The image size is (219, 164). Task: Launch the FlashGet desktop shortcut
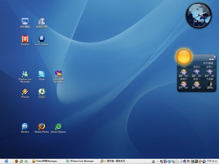[x=25, y=40]
